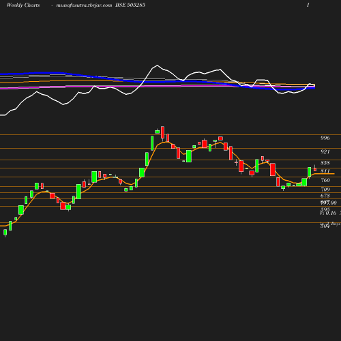The height and width of the screenshot is (341, 341).
Task: Click the 709 price level label
Action: click(x=325, y=190)
